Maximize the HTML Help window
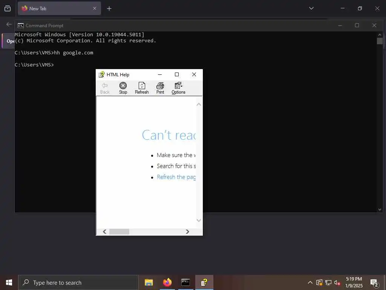The height and width of the screenshot is (290, 386). click(x=177, y=74)
